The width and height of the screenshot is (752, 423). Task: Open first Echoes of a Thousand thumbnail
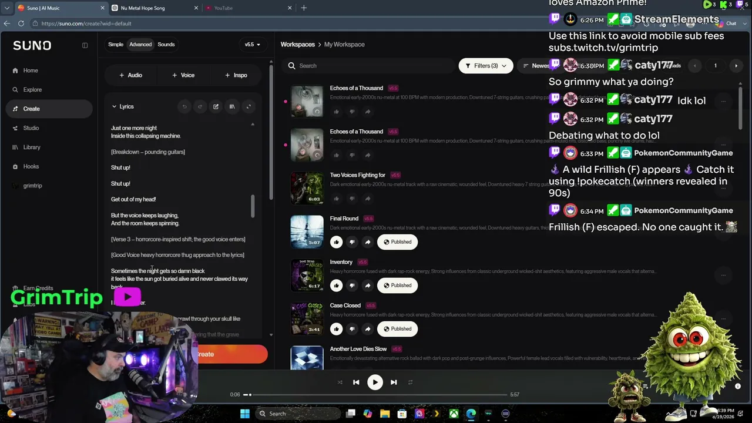click(307, 101)
